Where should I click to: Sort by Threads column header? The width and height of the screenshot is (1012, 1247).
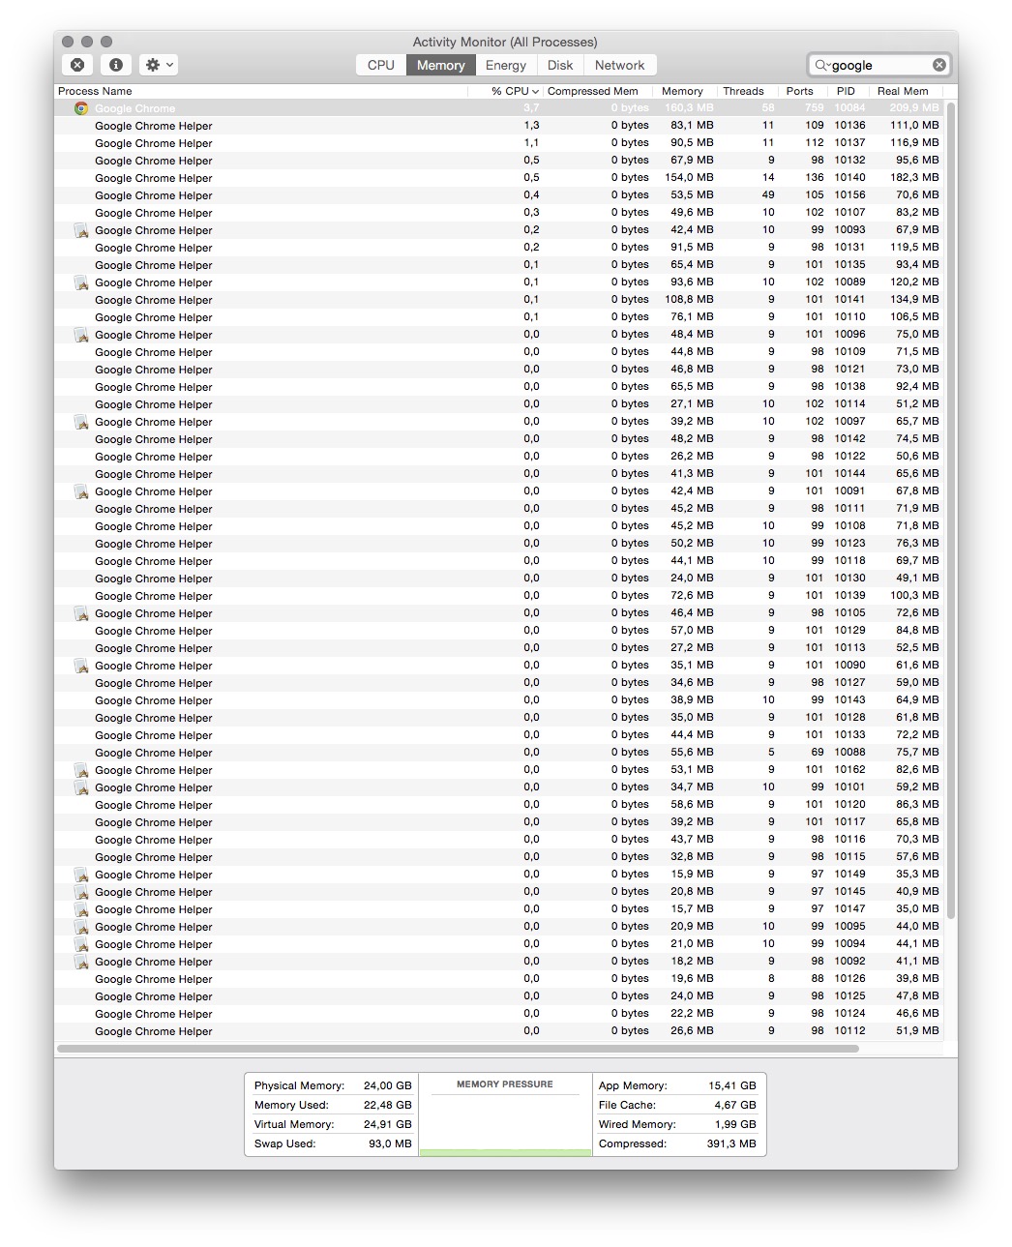tap(746, 91)
